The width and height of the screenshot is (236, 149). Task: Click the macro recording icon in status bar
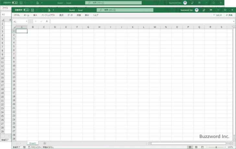coord(24,147)
